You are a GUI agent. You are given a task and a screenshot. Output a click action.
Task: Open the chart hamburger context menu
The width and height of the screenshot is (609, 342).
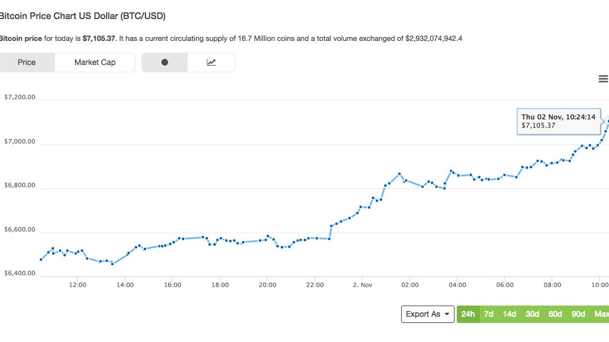tap(603, 79)
